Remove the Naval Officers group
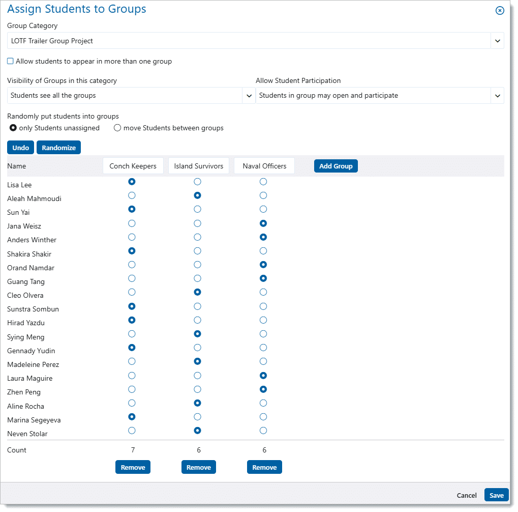Screen dimensions: 518x512 [264, 467]
